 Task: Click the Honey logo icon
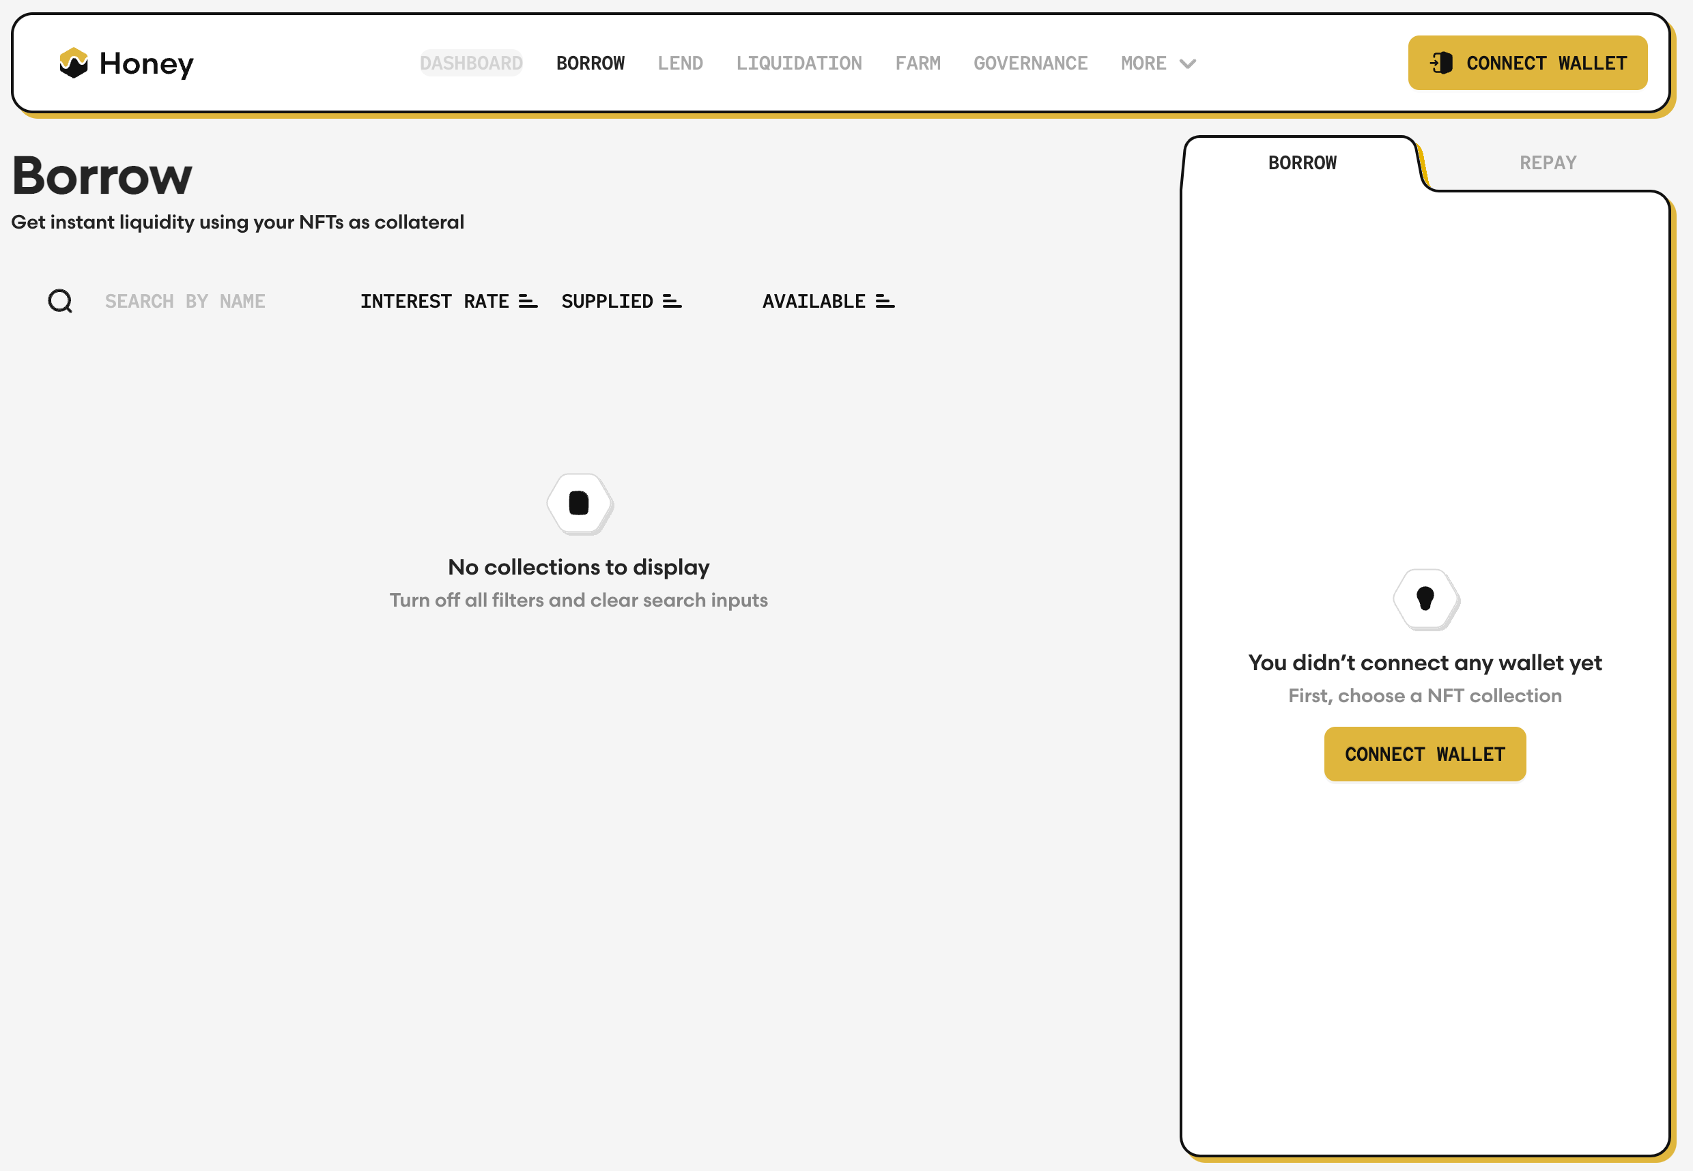point(74,63)
